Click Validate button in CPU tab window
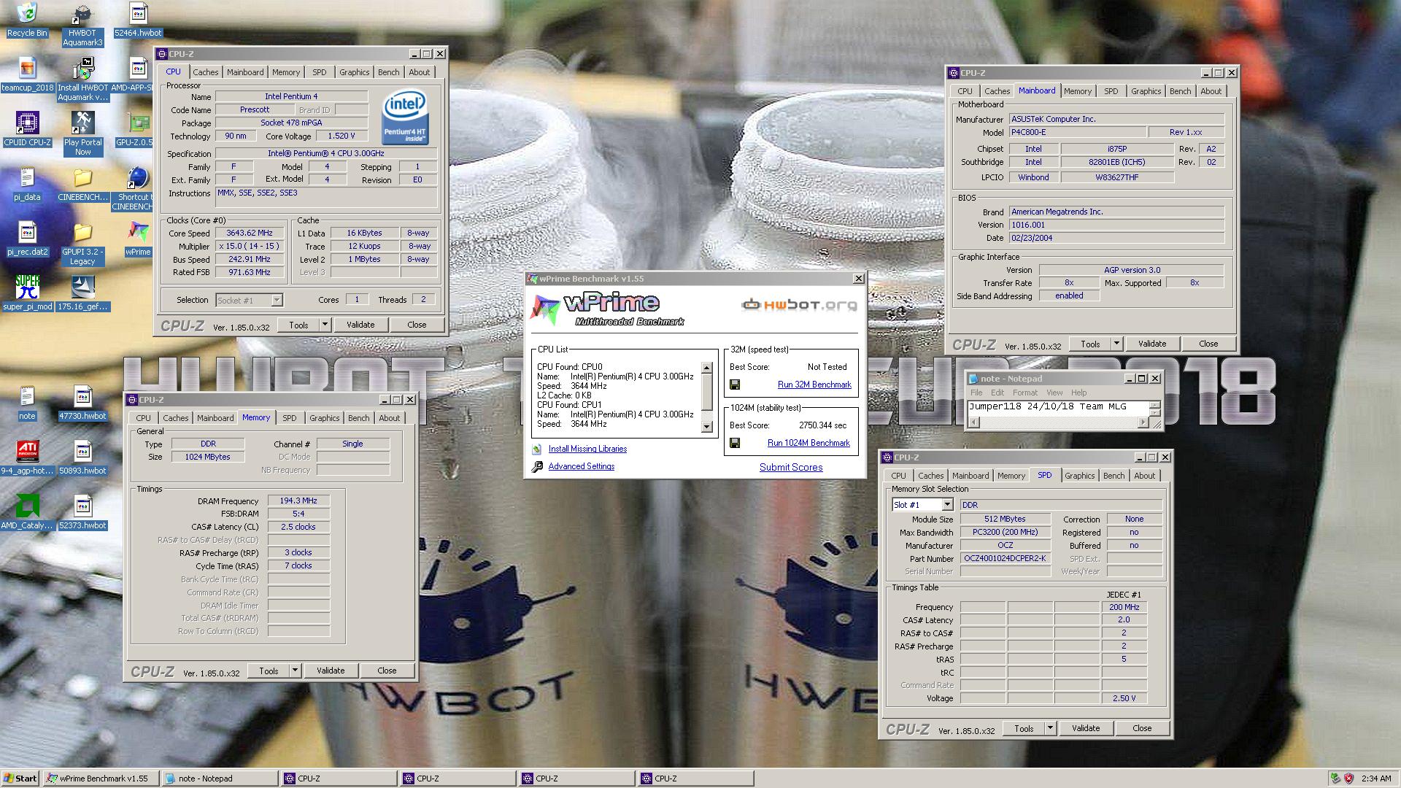This screenshot has height=788, width=1401. [360, 325]
